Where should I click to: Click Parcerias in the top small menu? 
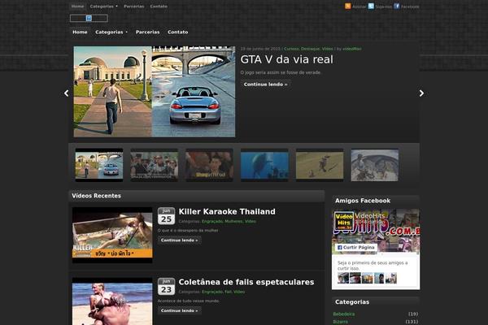(x=134, y=6)
